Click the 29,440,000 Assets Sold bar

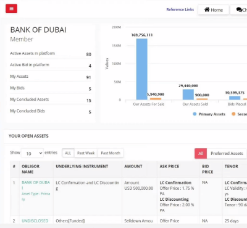(x=188, y=95)
